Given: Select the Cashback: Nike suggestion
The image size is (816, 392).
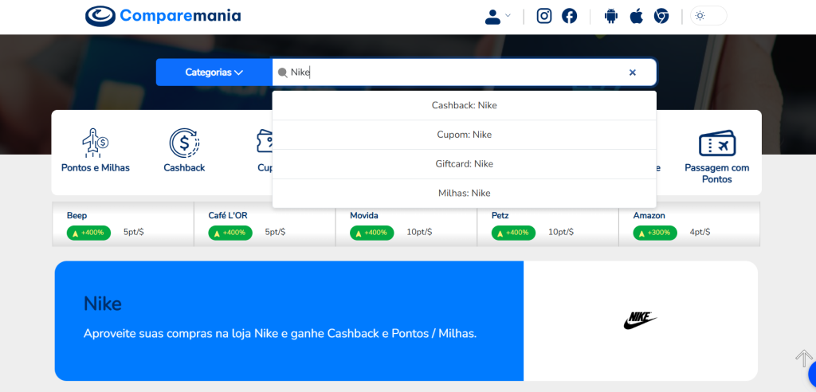Looking at the screenshot, I should pyautogui.click(x=464, y=105).
